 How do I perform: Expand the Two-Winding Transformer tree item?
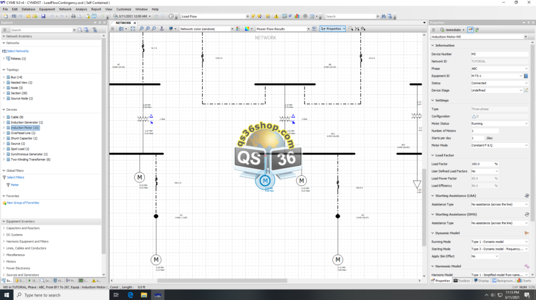coord(4,159)
